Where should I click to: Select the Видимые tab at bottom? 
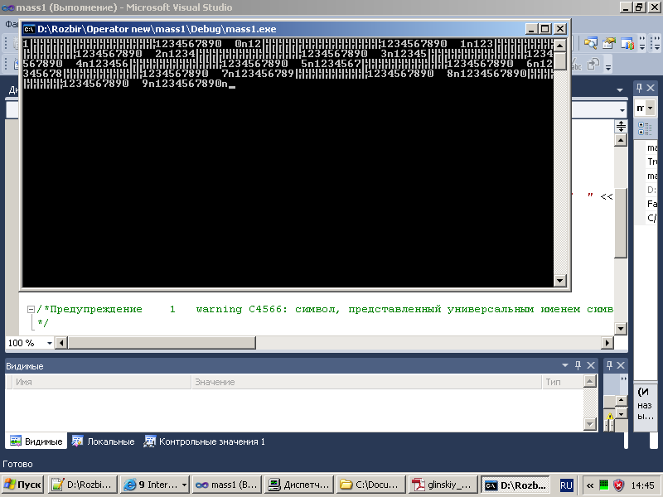tap(36, 442)
